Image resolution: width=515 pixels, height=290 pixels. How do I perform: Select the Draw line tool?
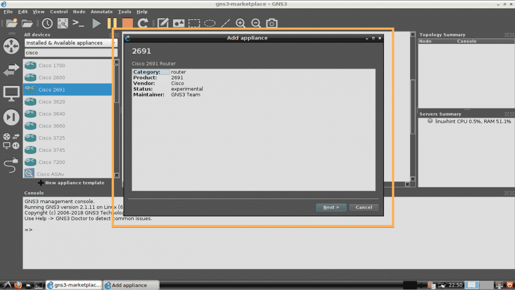pyautogui.click(x=225, y=23)
